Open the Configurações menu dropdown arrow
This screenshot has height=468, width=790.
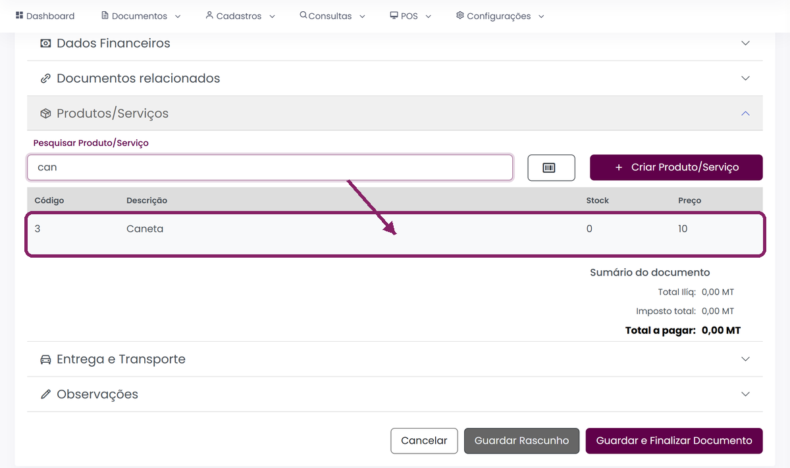tap(541, 16)
